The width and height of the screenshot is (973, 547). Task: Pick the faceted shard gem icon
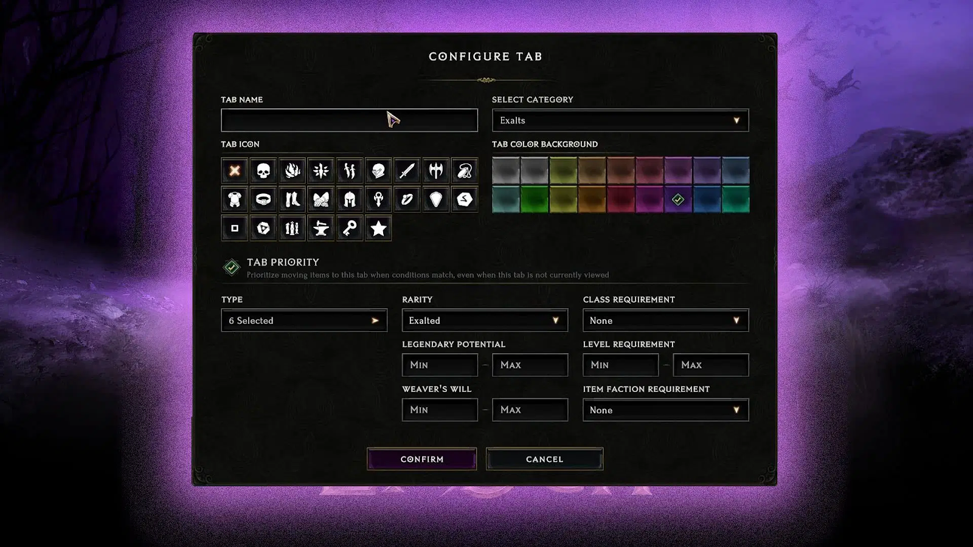click(x=263, y=229)
